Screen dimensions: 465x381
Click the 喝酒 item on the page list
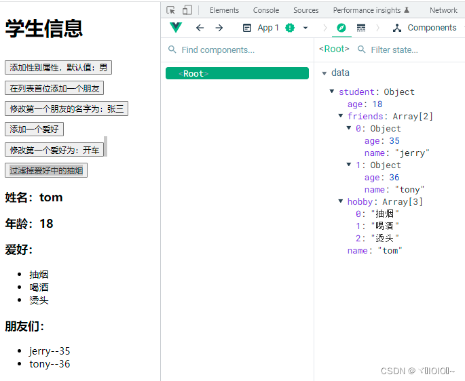coord(39,287)
